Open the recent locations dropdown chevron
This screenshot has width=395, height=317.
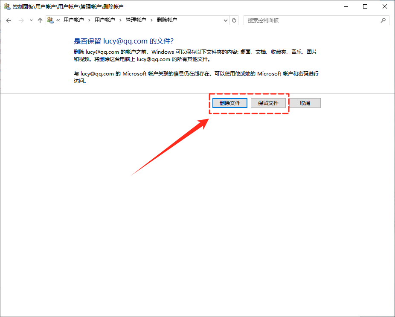(x=31, y=20)
